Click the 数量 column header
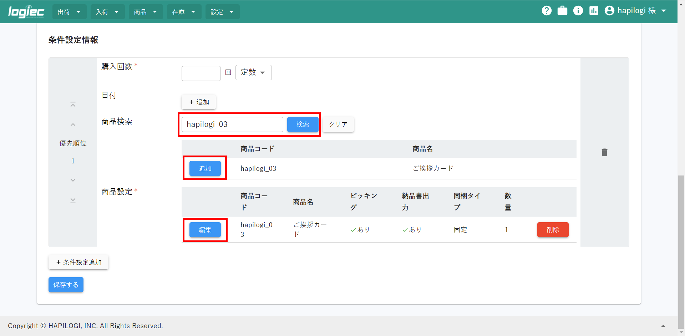Viewport: 685px width, 336px height. click(x=508, y=202)
